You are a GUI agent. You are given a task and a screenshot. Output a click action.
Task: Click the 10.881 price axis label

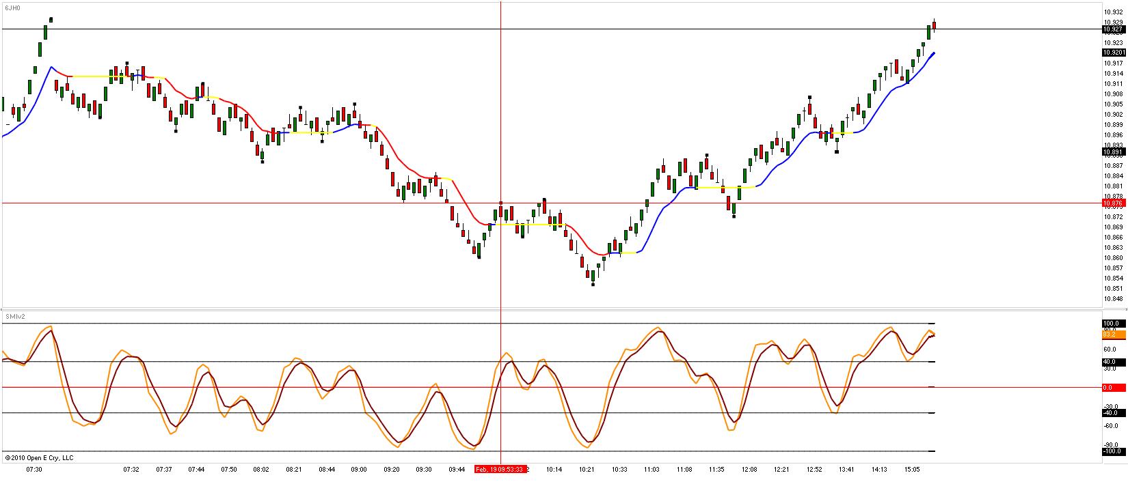[1113, 186]
